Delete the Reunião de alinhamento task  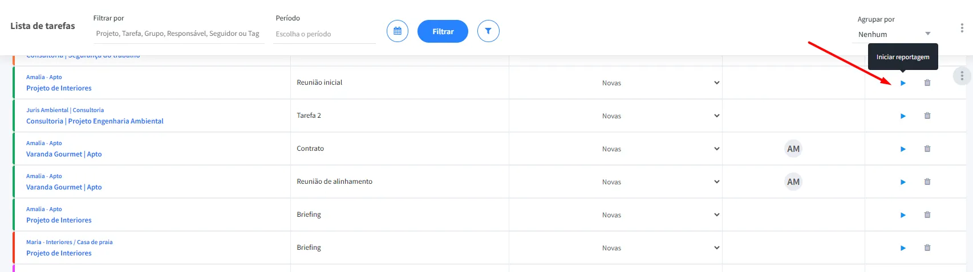[x=927, y=182]
